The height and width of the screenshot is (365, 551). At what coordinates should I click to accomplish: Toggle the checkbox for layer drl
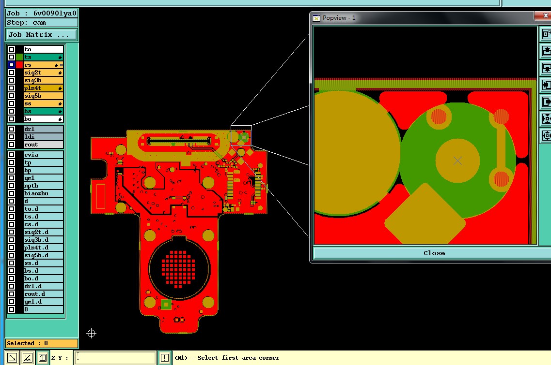click(12, 129)
